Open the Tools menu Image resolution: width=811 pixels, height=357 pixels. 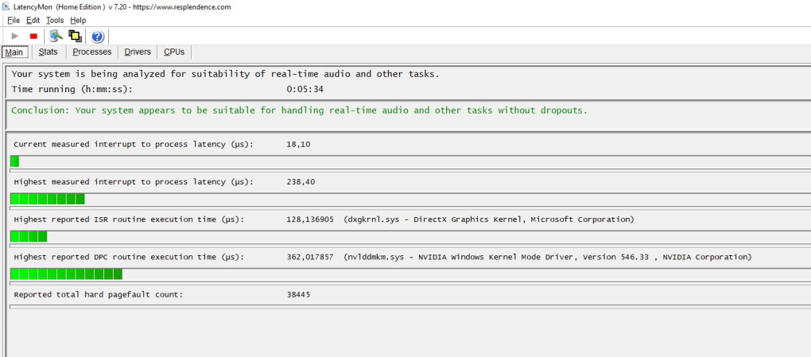click(55, 20)
